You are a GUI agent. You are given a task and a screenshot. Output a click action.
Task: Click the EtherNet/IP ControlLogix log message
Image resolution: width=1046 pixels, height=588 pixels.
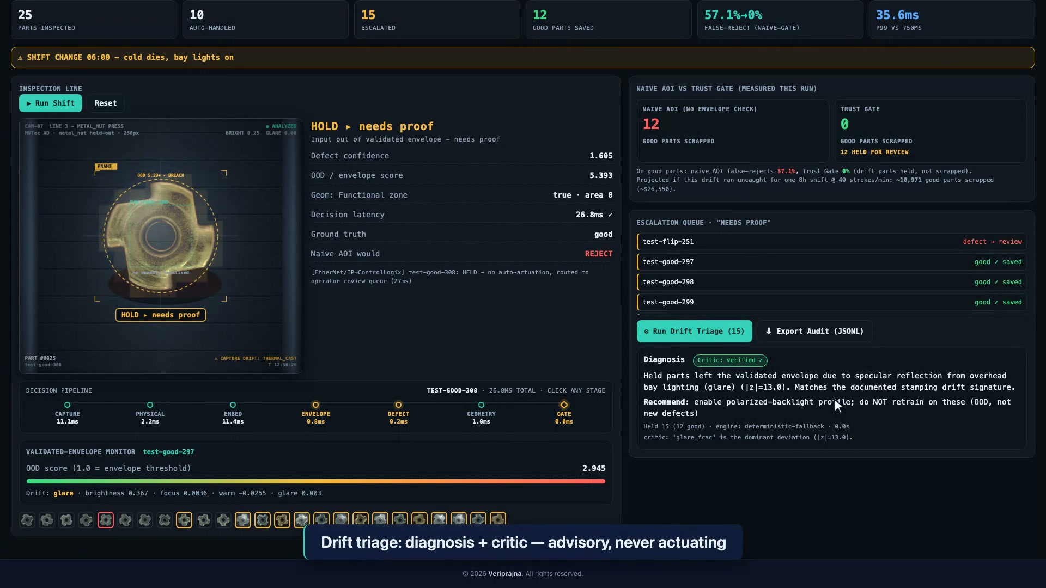pyautogui.click(x=449, y=277)
